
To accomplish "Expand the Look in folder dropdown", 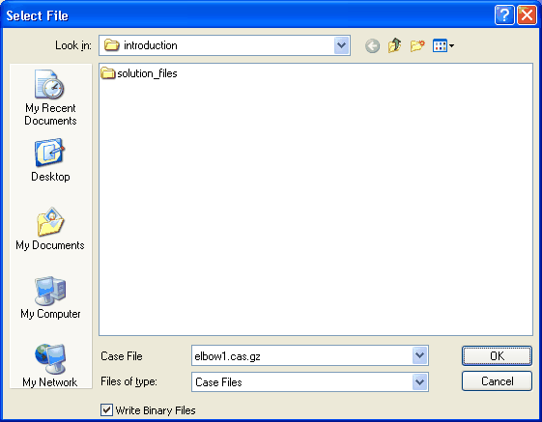I will click(x=341, y=45).
